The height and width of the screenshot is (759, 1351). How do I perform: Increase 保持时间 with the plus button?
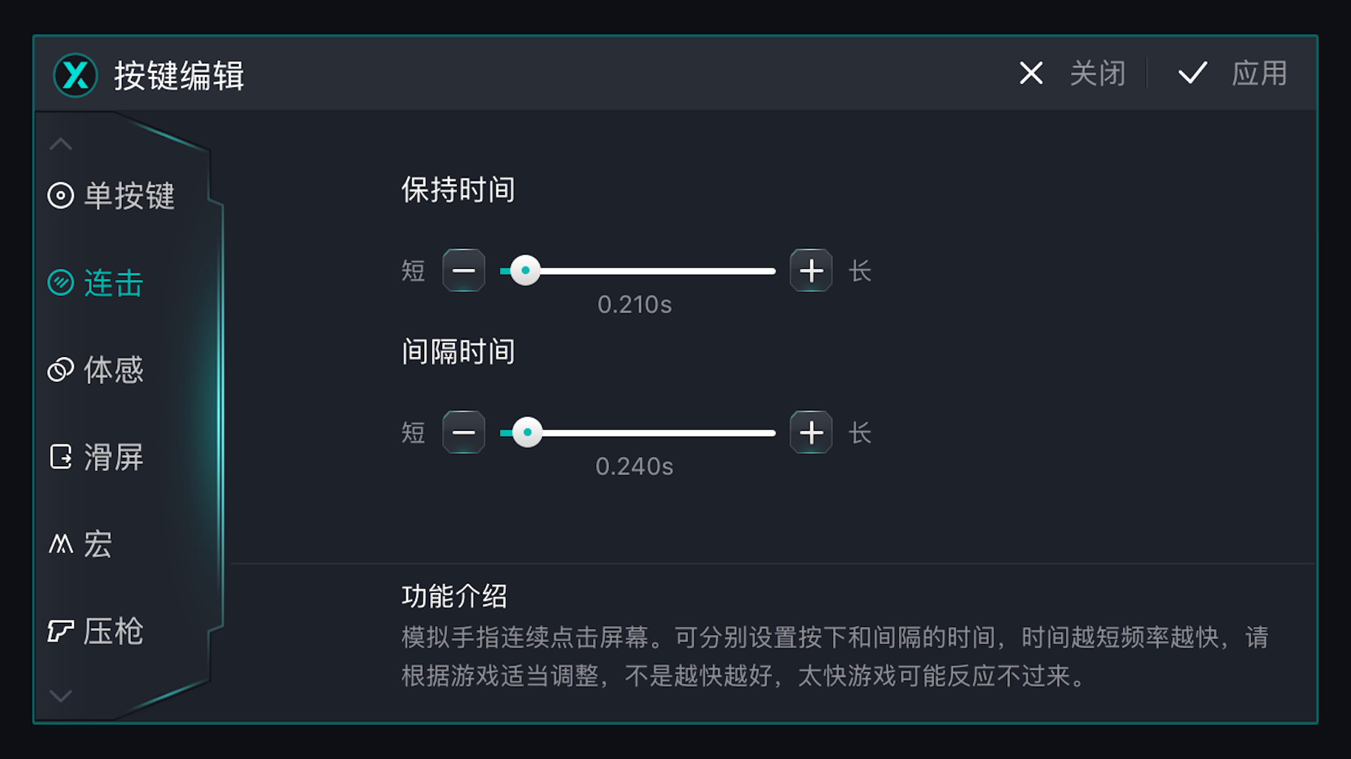pyautogui.click(x=811, y=271)
